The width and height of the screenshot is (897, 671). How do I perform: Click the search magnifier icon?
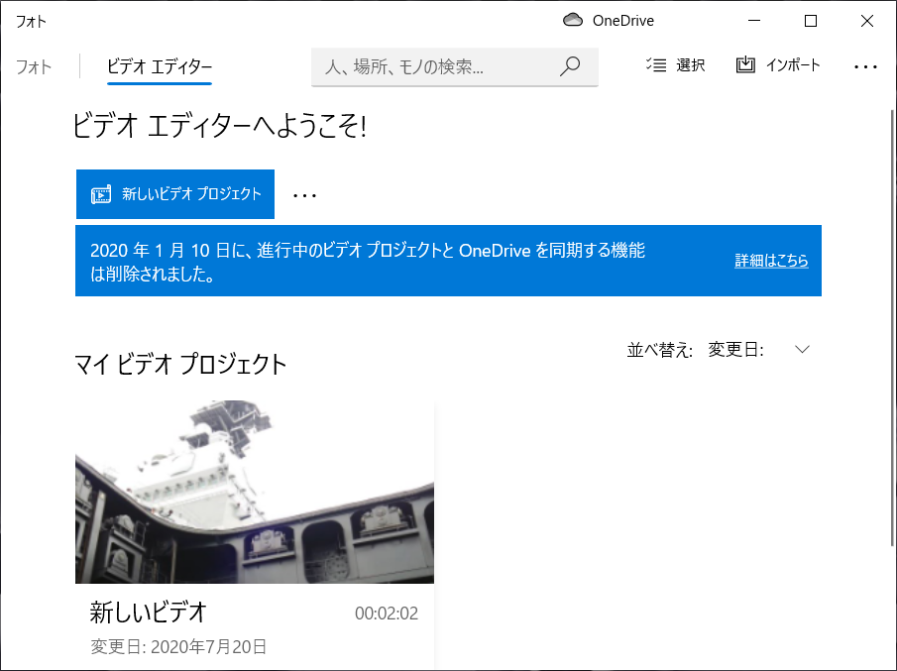(x=570, y=66)
